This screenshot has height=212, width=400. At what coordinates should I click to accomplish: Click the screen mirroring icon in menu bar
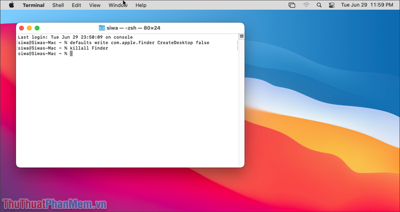click(x=292, y=5)
